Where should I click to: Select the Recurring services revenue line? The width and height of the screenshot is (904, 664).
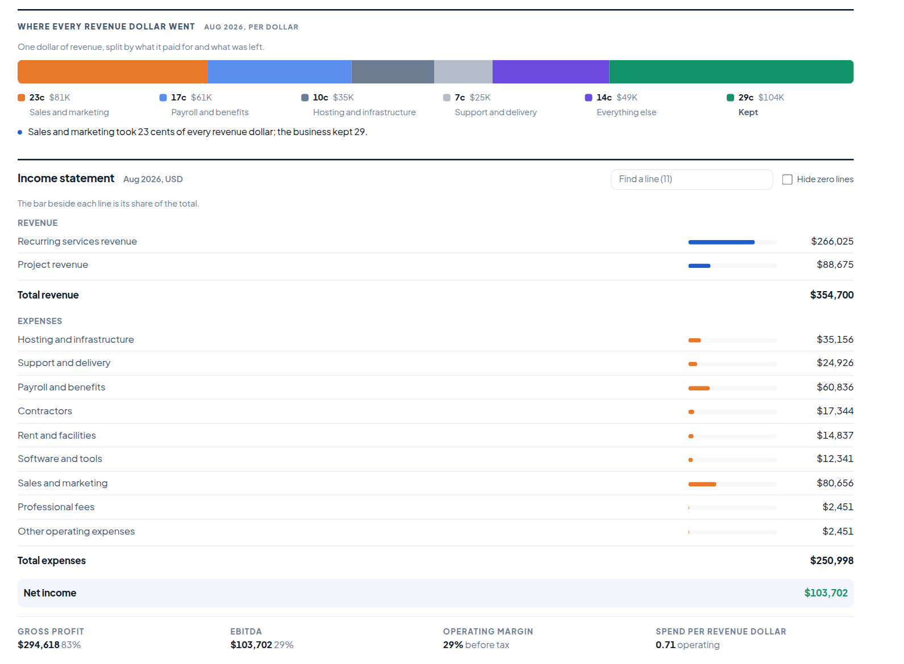[x=435, y=241]
